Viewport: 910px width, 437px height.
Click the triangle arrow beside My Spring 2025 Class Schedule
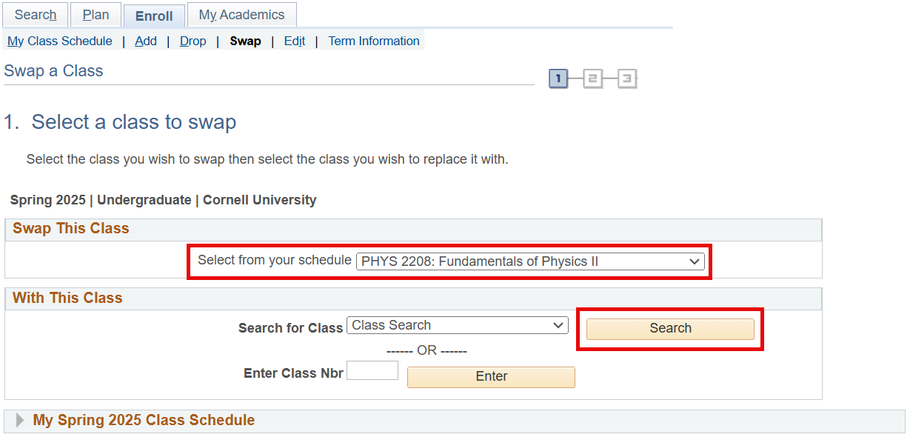20,421
